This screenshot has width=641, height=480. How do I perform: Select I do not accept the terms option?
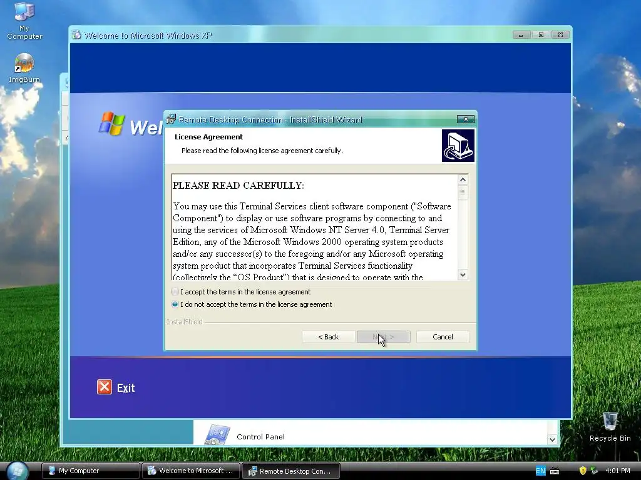pos(175,304)
